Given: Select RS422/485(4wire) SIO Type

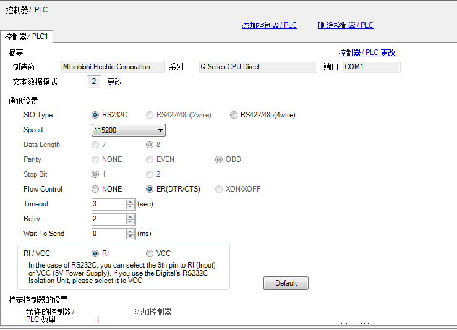Looking at the screenshot, I should tap(234, 115).
